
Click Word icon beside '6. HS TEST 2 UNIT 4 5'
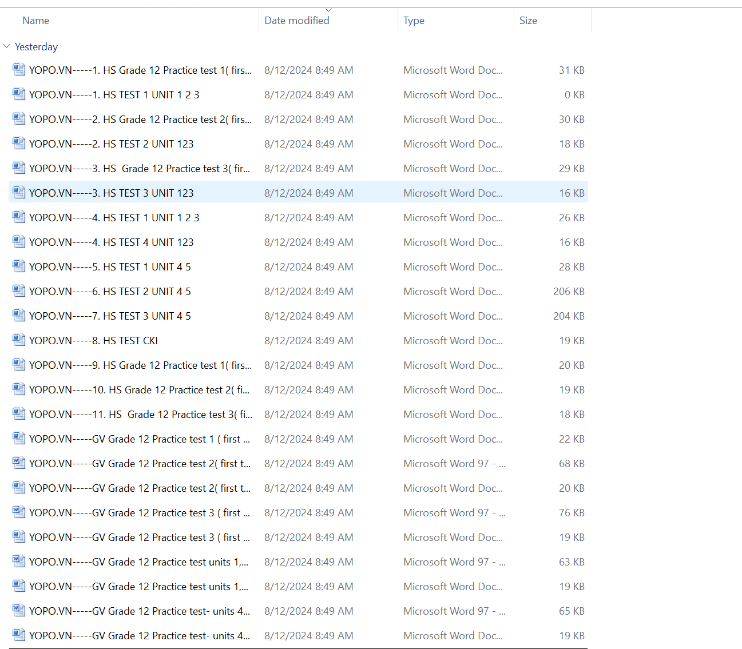pos(19,291)
